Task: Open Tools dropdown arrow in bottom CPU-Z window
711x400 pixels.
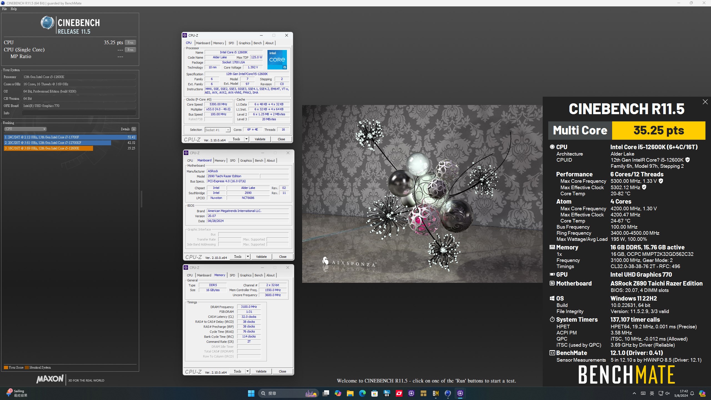Action: point(247,371)
